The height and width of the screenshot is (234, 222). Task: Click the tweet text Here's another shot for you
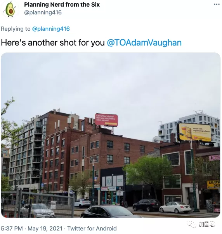53,43
